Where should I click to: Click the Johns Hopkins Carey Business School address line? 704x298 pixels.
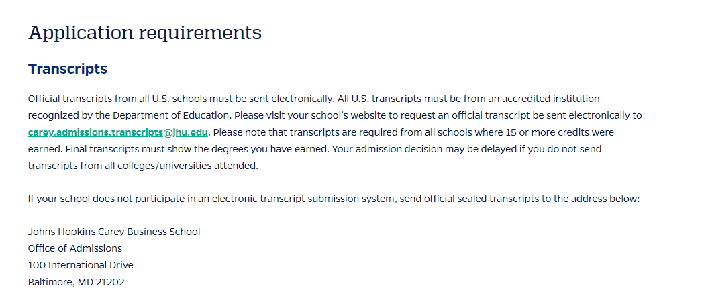pos(114,232)
